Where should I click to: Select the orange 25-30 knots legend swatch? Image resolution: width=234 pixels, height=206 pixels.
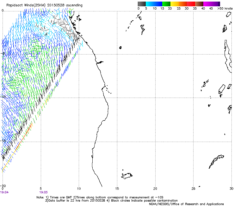(183, 4)
